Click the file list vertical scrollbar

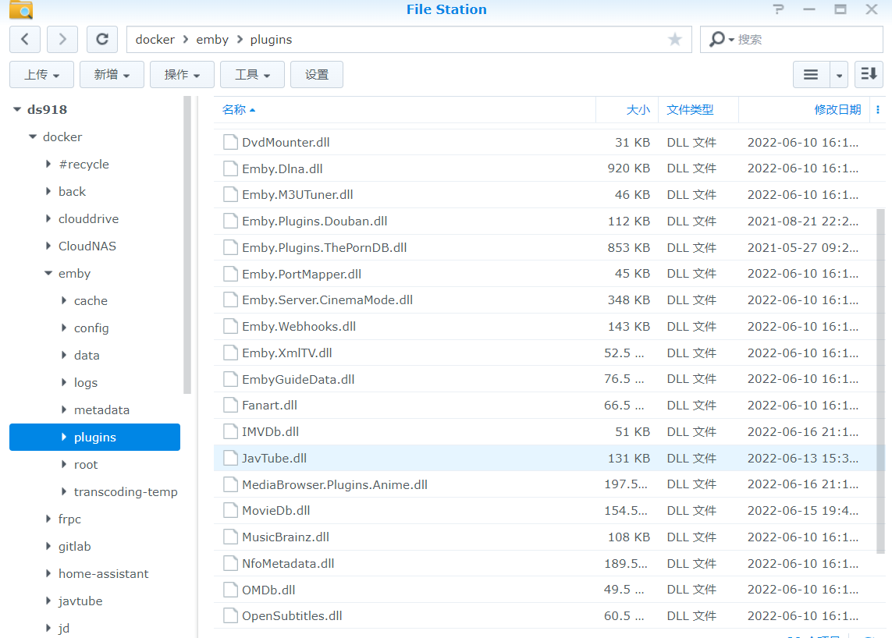[x=880, y=381]
